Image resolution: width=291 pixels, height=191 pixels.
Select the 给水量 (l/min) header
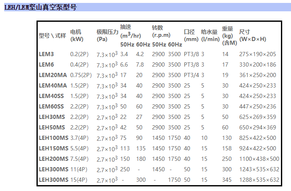tap(210, 36)
